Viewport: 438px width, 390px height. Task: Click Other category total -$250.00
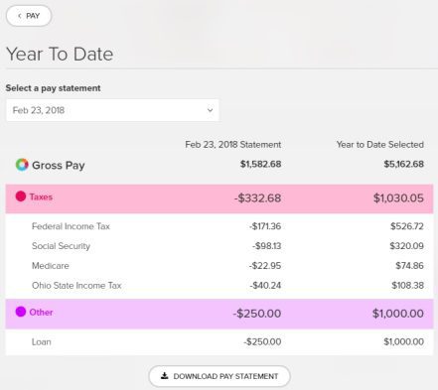pos(257,314)
